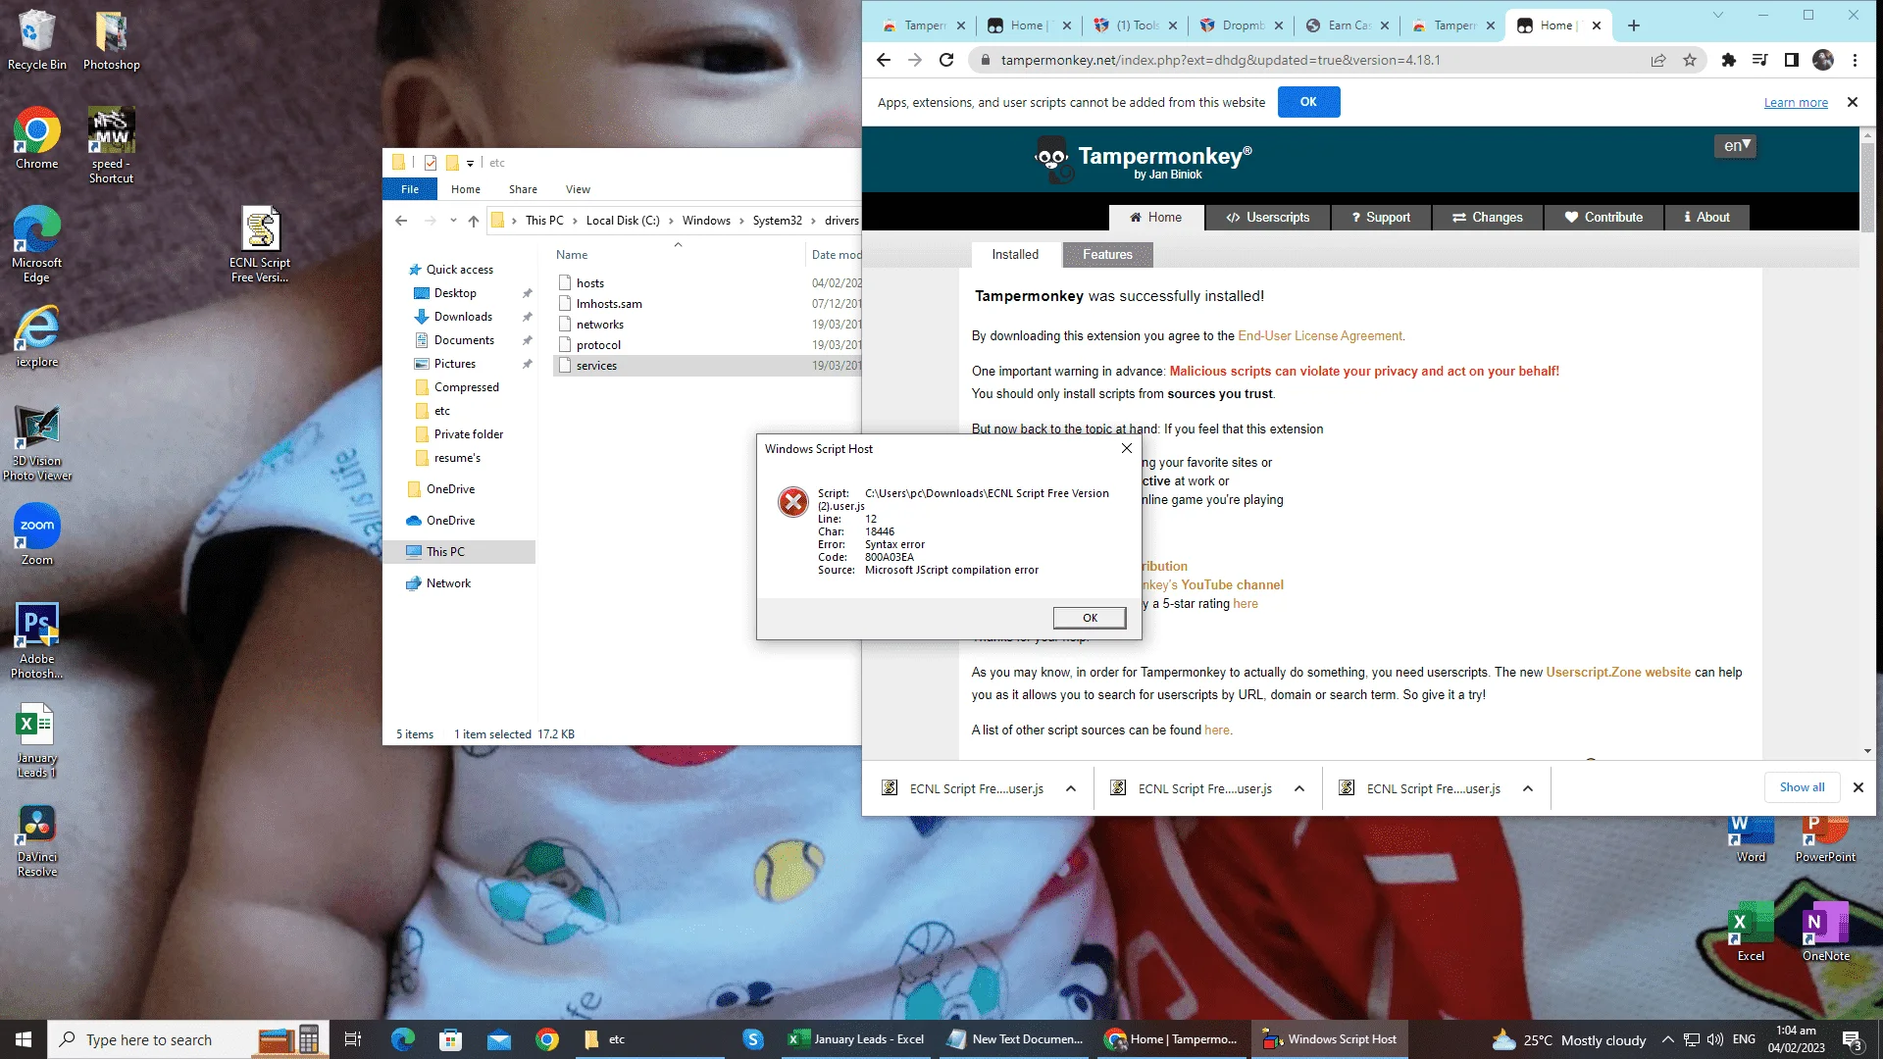Sort files by the Name column header
The height and width of the screenshot is (1059, 1883).
572,255
